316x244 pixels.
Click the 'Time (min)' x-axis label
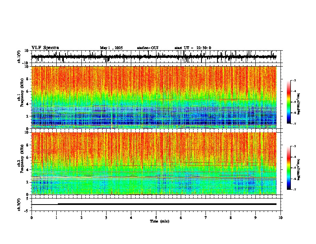tap(160, 221)
